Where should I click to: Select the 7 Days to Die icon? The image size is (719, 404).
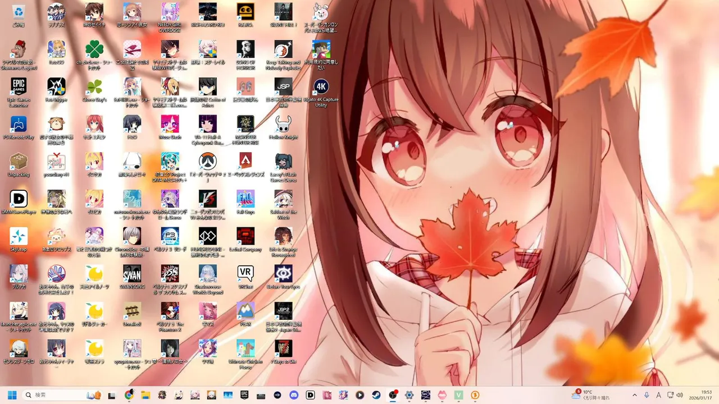coord(283,352)
